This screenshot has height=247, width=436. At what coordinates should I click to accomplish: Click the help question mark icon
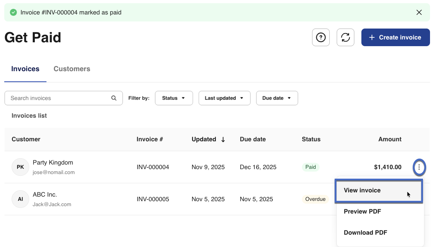[321, 37]
